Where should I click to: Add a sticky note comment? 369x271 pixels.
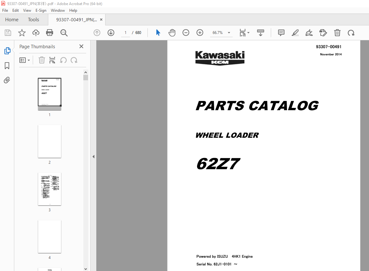[x=281, y=33]
